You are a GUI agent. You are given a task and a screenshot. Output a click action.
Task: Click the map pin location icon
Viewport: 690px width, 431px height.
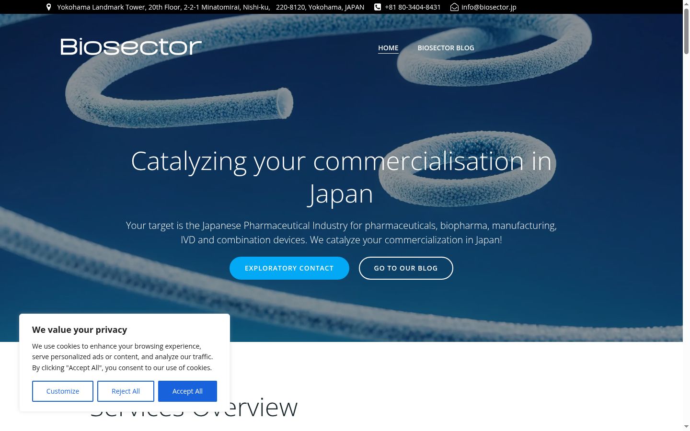click(x=48, y=7)
